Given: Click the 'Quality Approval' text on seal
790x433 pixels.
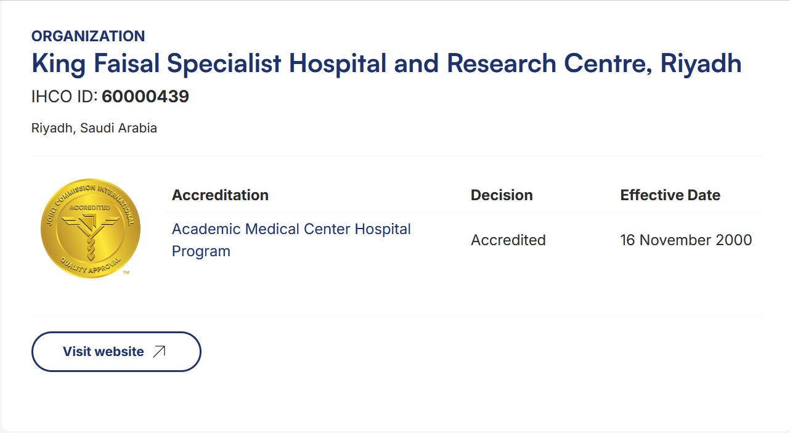Looking at the screenshot, I should [x=90, y=266].
